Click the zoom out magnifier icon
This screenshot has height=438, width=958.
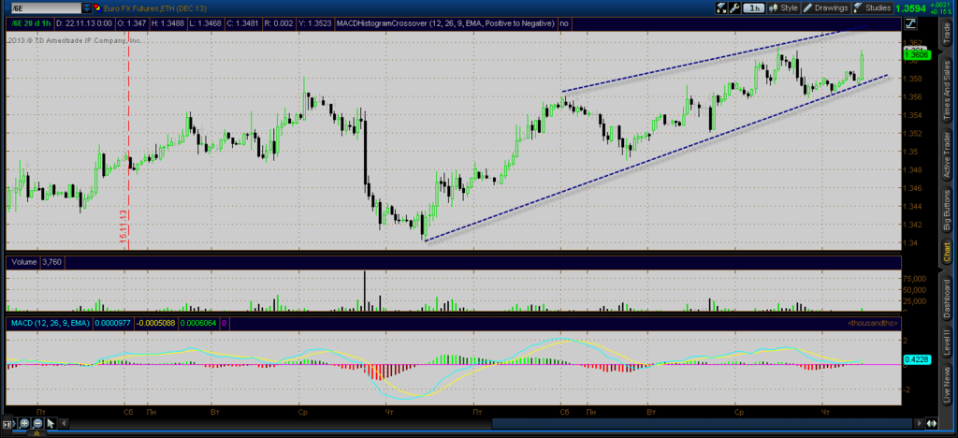click(x=37, y=423)
